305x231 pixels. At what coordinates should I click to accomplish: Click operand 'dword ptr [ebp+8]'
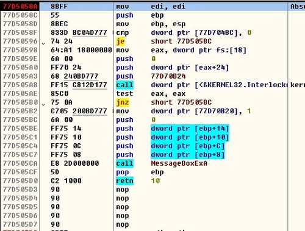click(188, 155)
